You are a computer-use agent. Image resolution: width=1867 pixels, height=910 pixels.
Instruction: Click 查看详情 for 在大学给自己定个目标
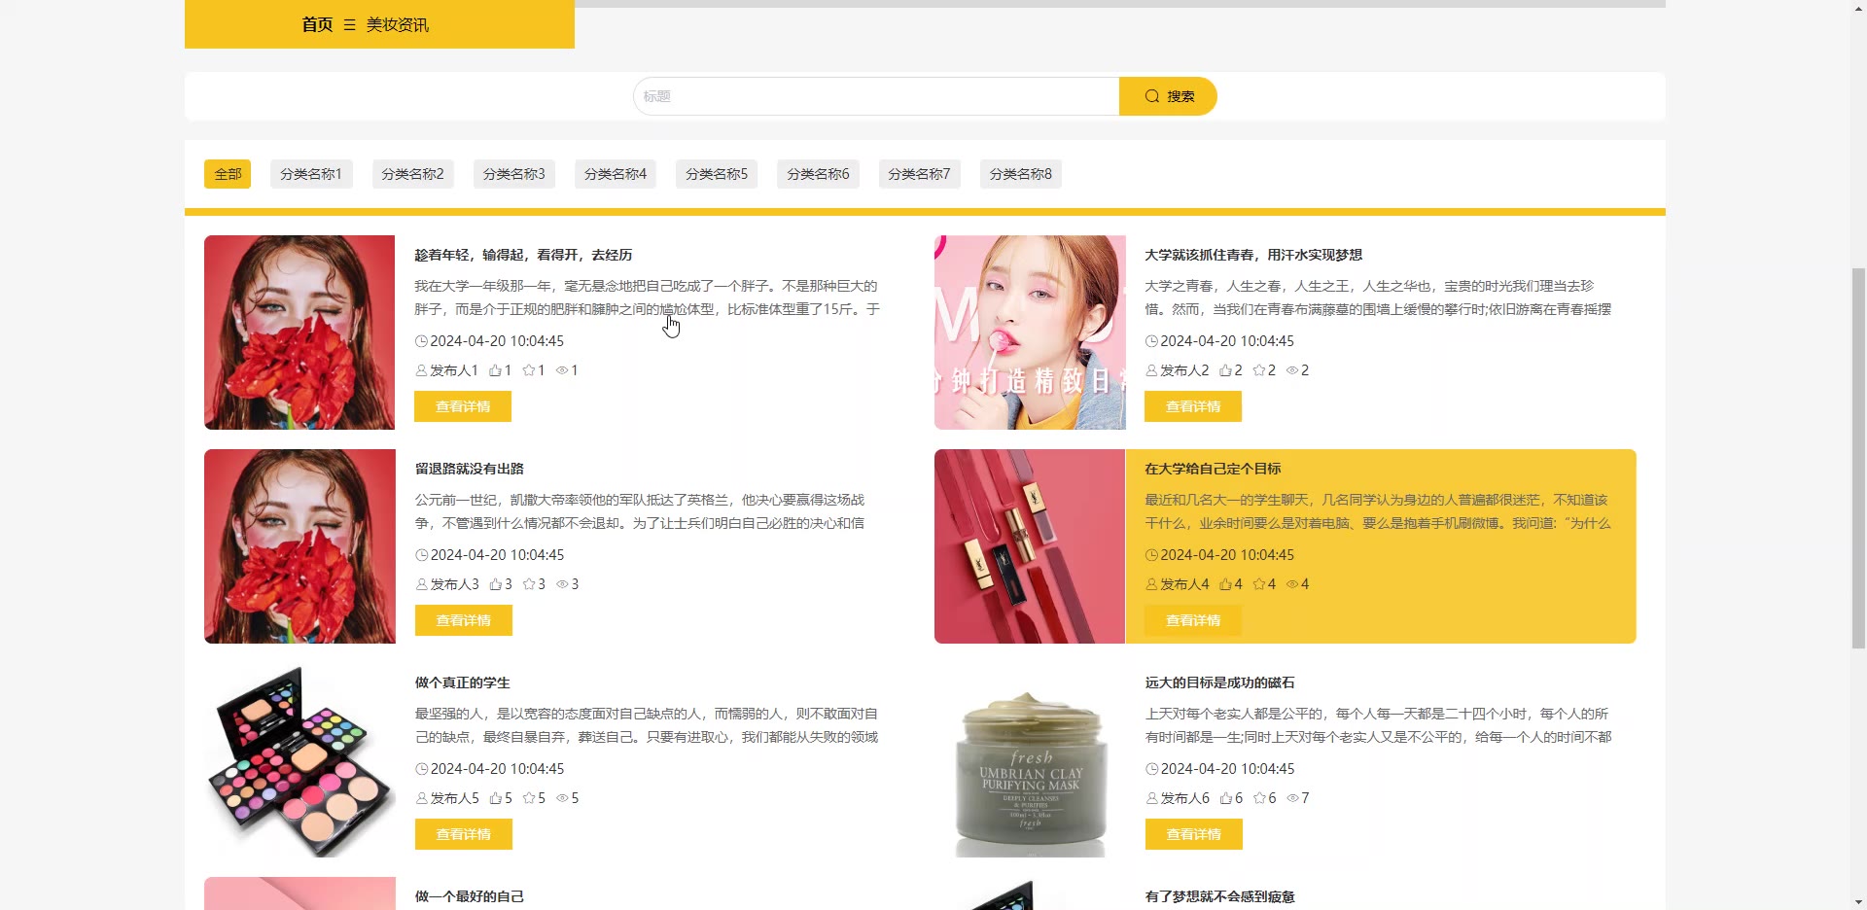(1193, 620)
